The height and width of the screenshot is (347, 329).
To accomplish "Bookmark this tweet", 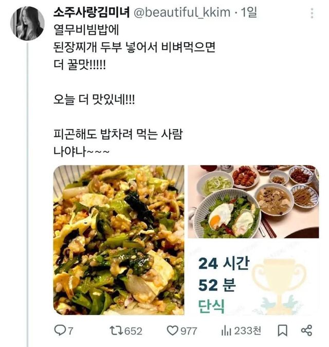I will point(282,330).
